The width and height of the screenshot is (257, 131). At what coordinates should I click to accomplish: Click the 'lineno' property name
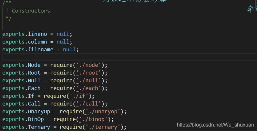point(37,34)
